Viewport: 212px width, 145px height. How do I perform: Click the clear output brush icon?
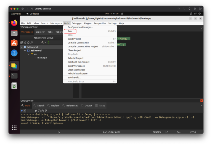click(x=36, y=111)
